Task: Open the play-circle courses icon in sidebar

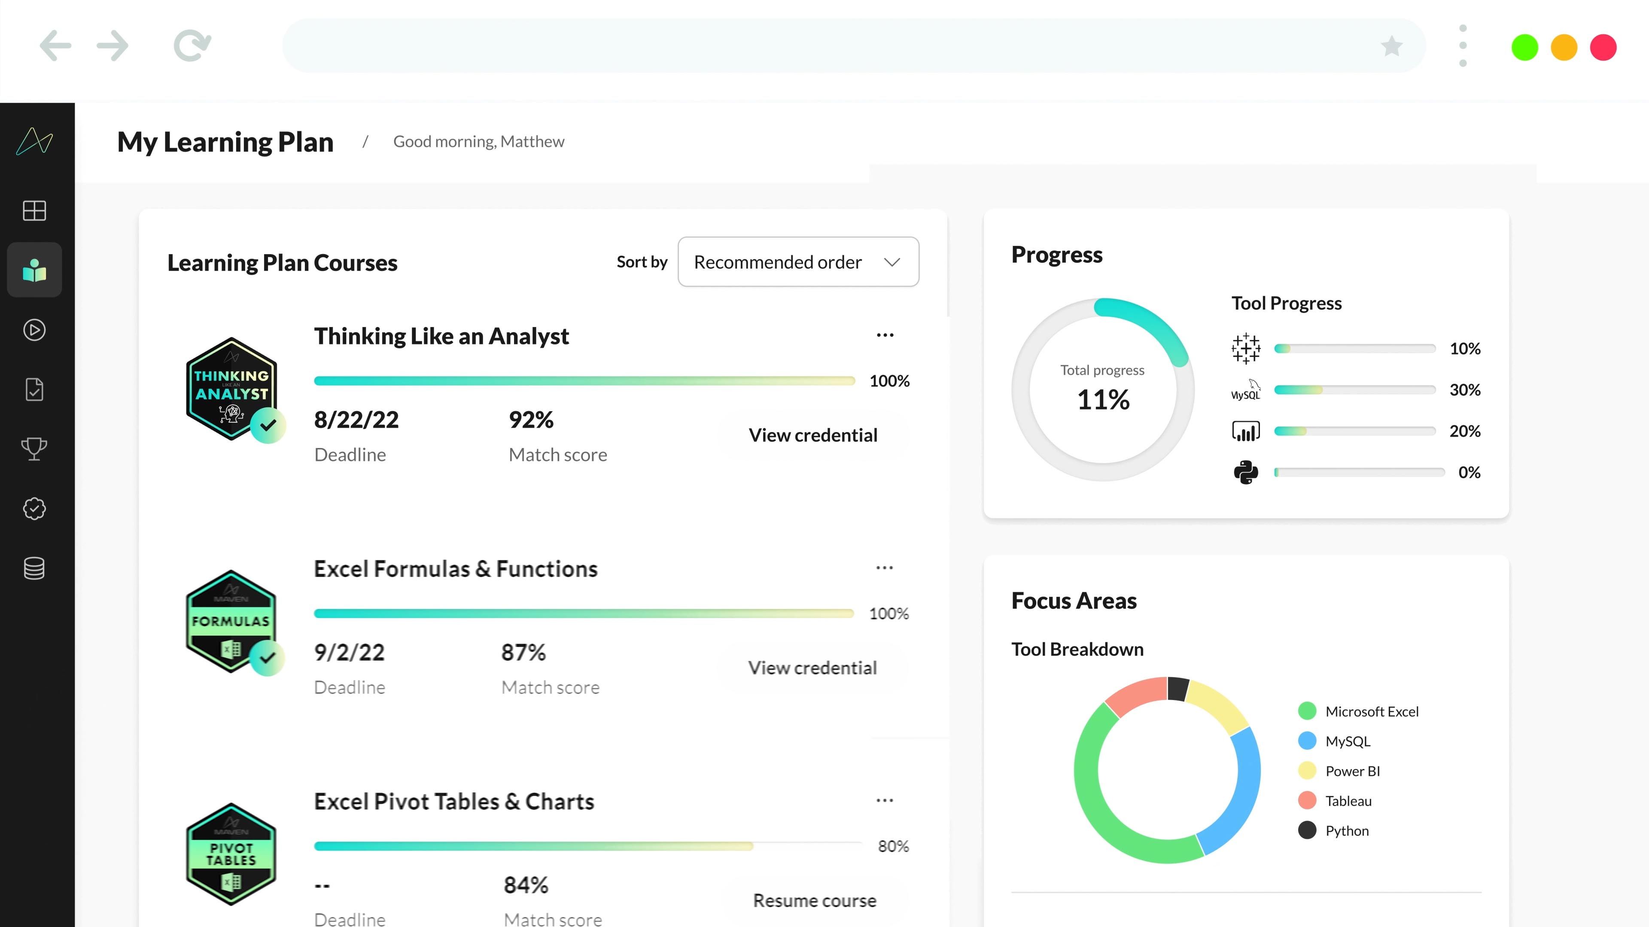Action: 34,330
